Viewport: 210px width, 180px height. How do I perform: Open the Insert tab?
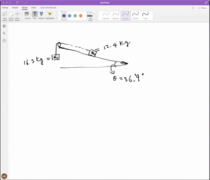(15, 7)
